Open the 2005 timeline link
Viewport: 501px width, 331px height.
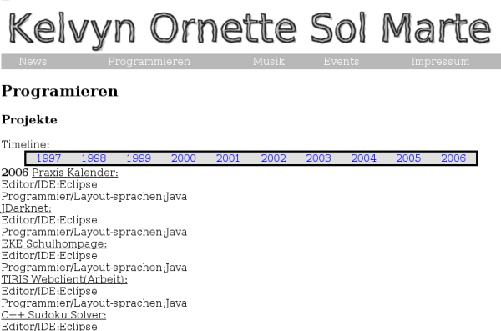[408, 158]
